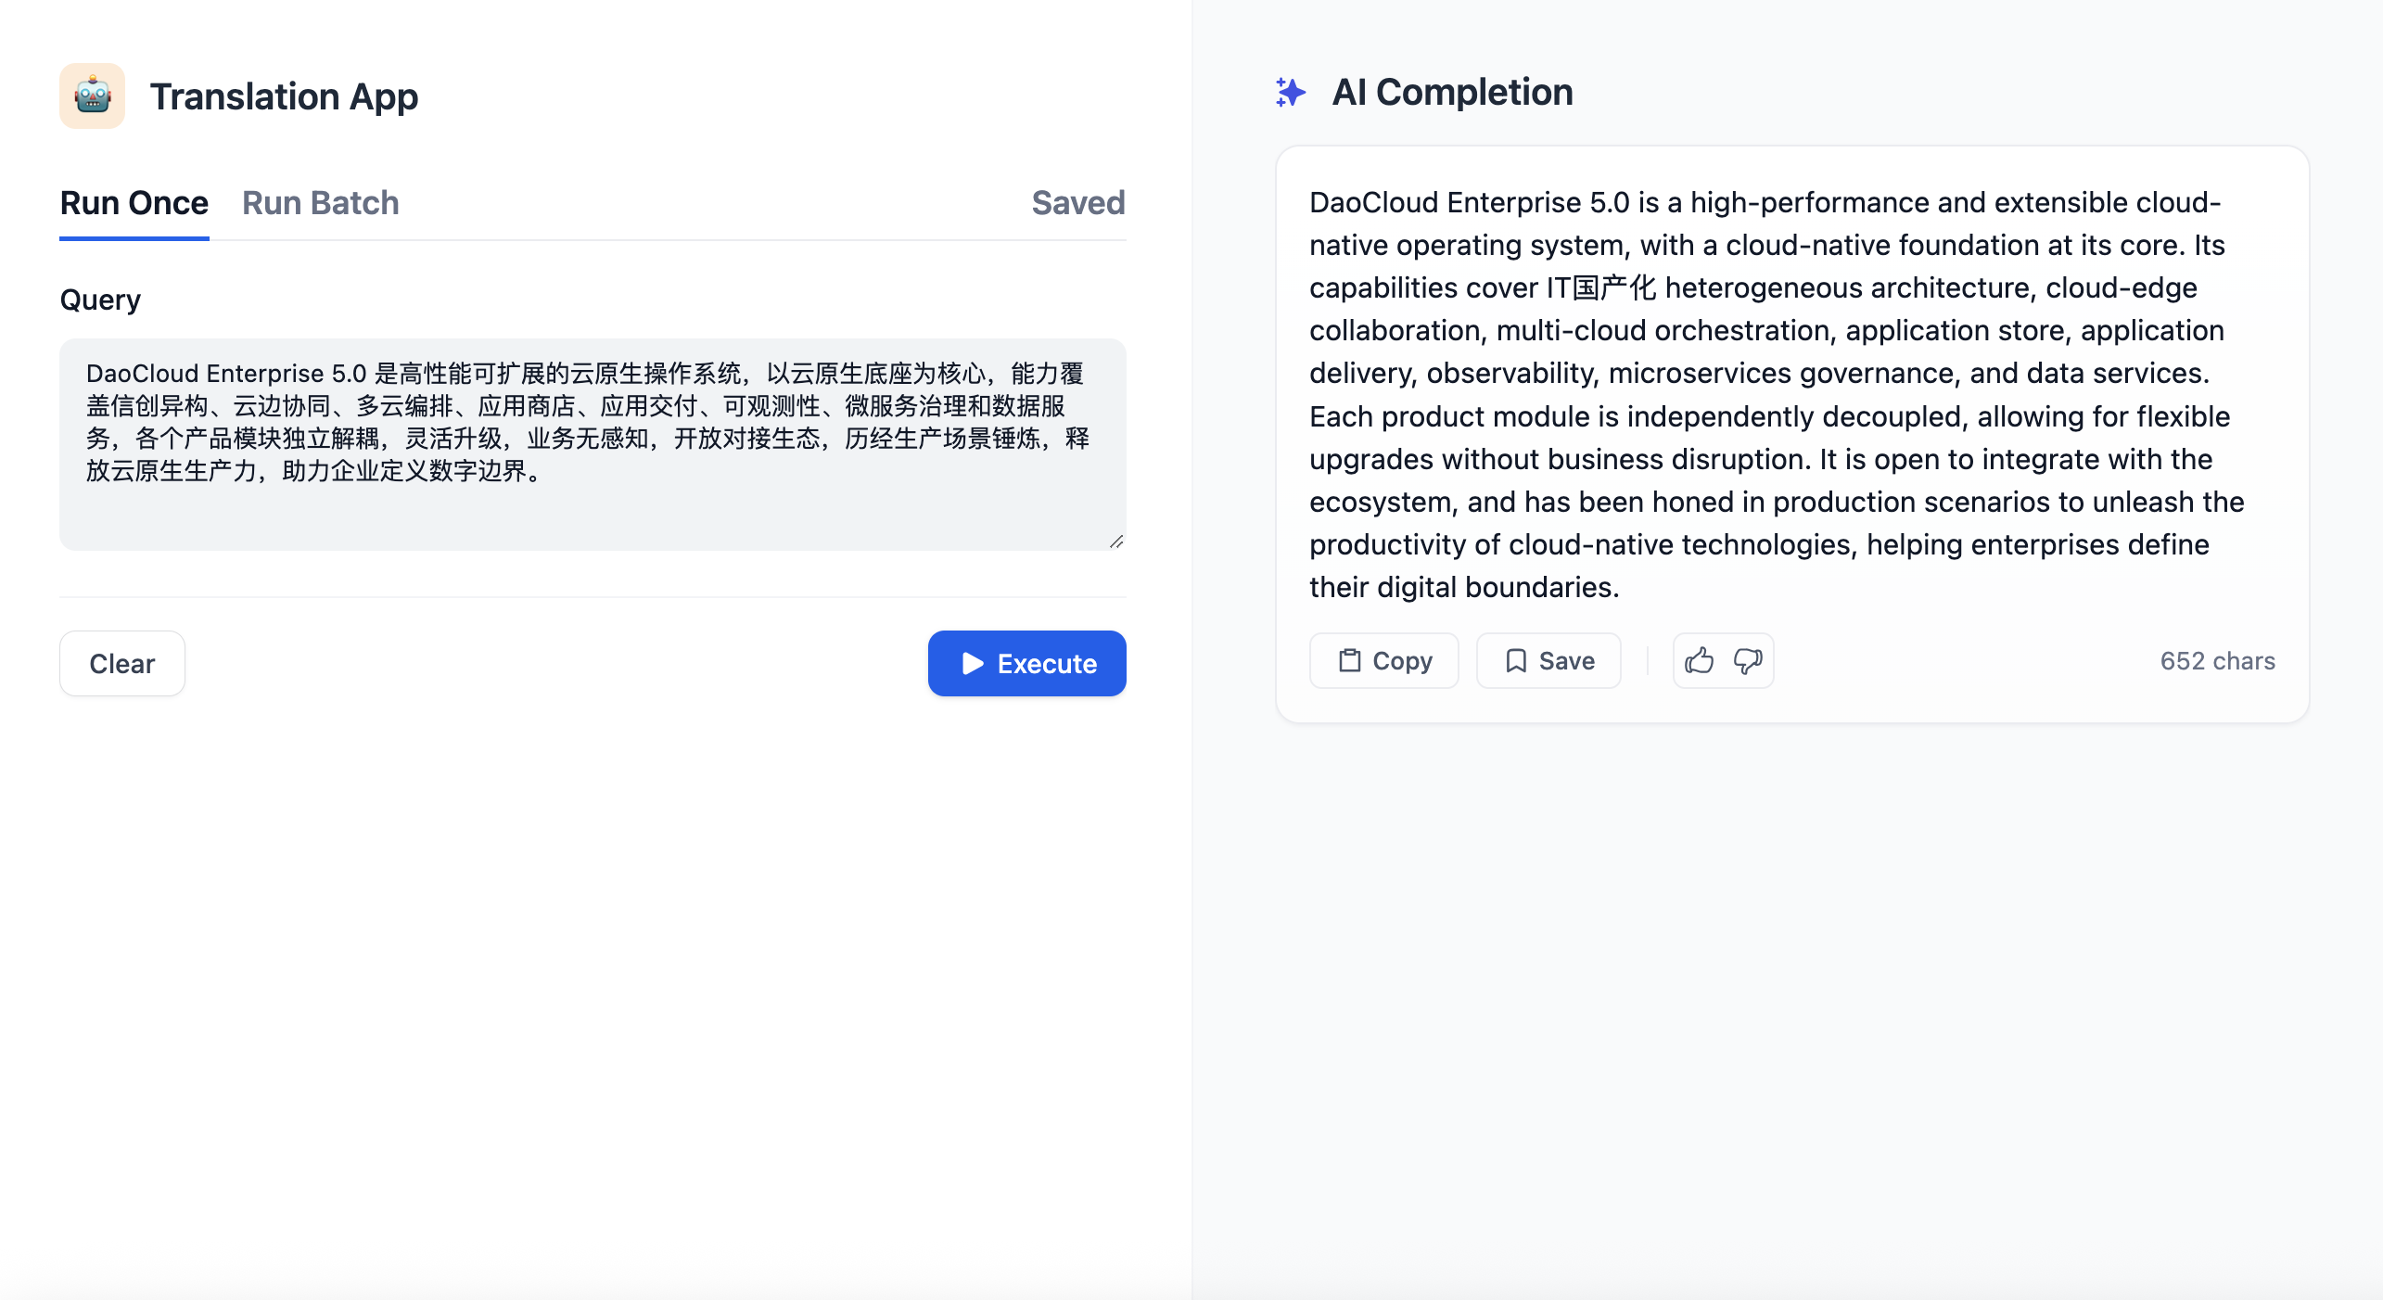Click the Translation App title
The image size is (2383, 1300).
click(284, 96)
